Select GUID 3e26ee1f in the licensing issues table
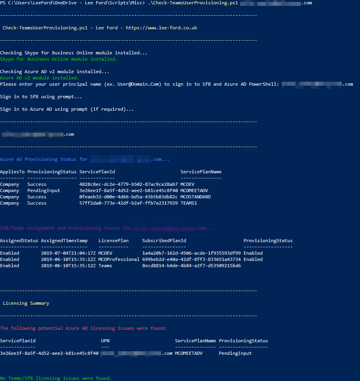Viewport: 360px width, 381px height. [x=49, y=353]
